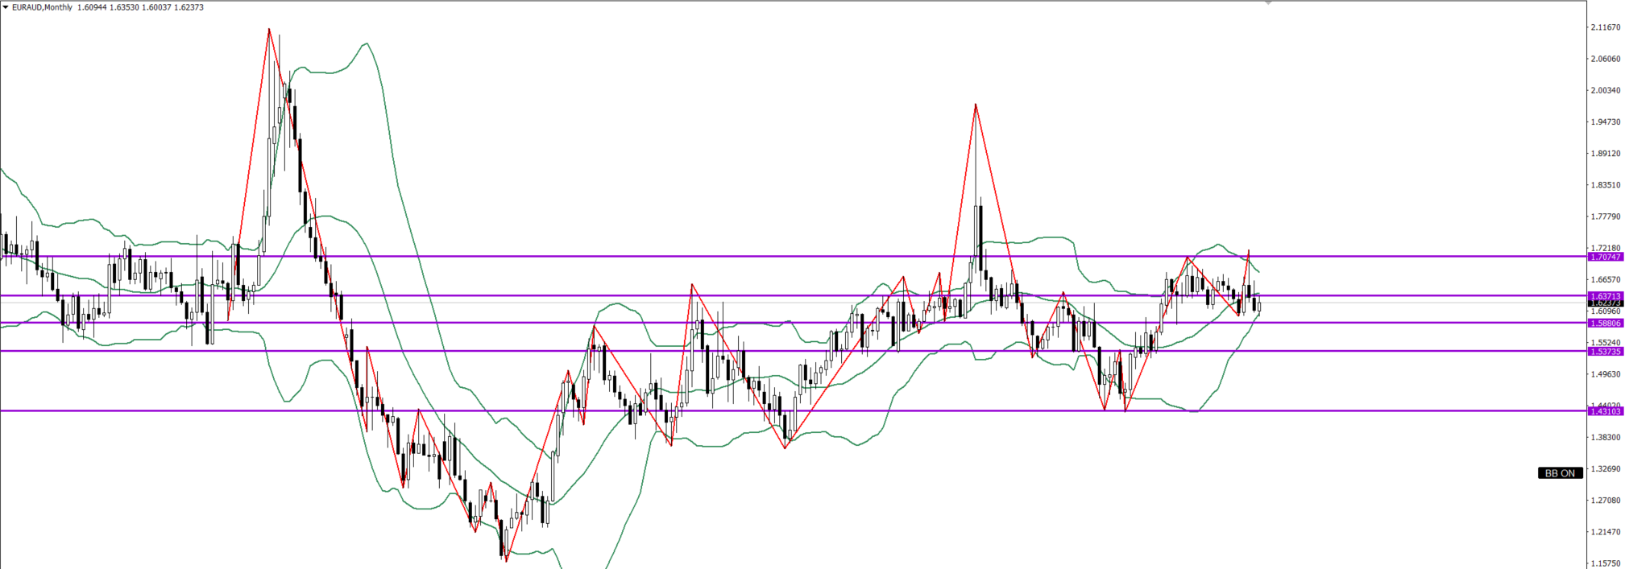Click the EURAUD,Monthly chart title text
This screenshot has height=569, width=1625.
point(42,7)
